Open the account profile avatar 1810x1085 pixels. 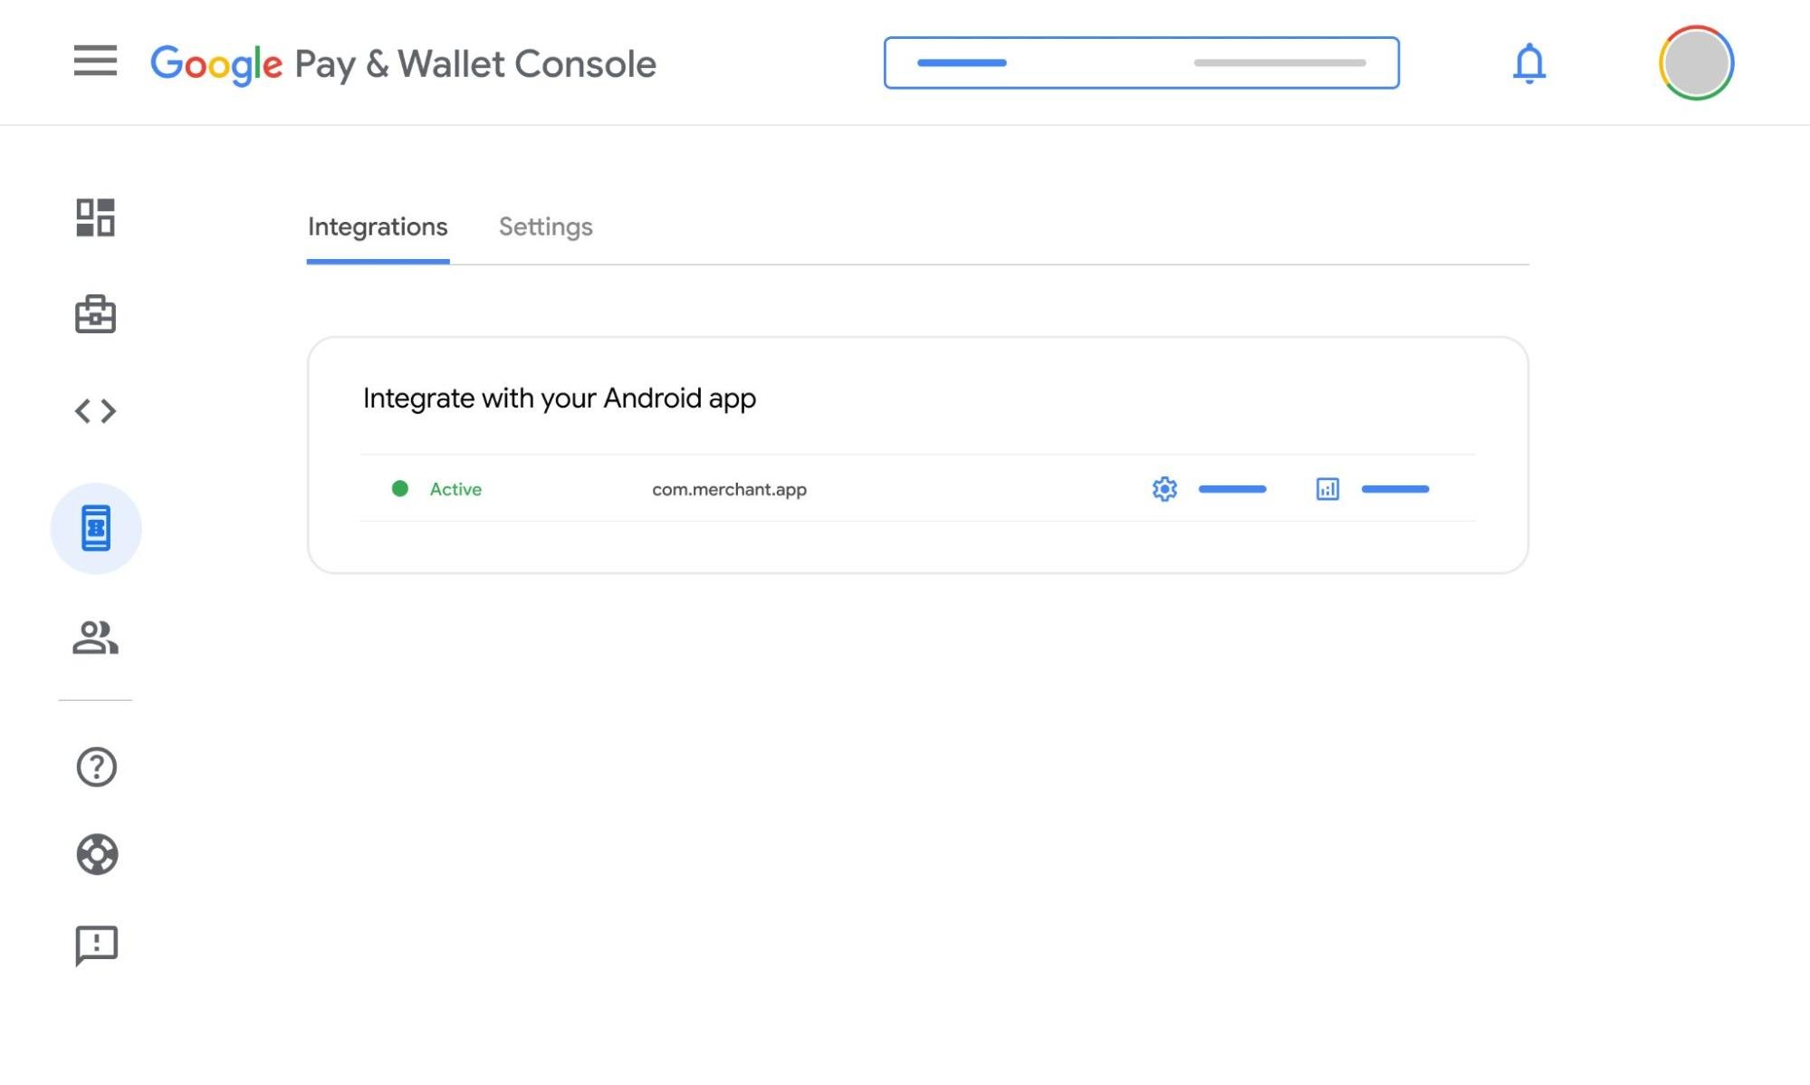(1696, 62)
